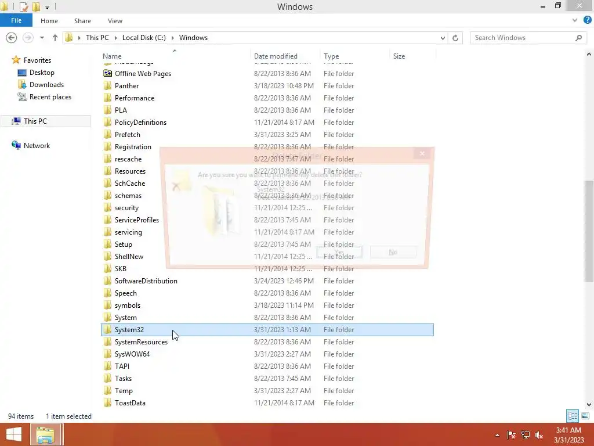Select the SystemResources folder name
The height and width of the screenshot is (446, 594).
(x=141, y=341)
